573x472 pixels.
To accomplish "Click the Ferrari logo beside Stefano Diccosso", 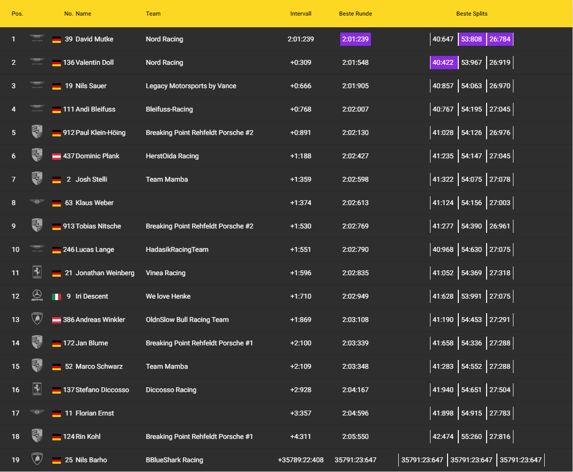I will click(37, 390).
